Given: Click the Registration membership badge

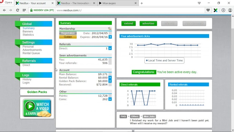Looking at the screenshot, I should [68, 33].
